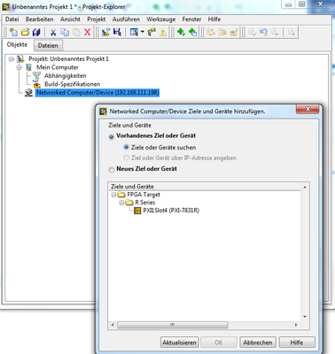Close the Ziele und Geräte hinzufügen dialog

tap(308, 110)
